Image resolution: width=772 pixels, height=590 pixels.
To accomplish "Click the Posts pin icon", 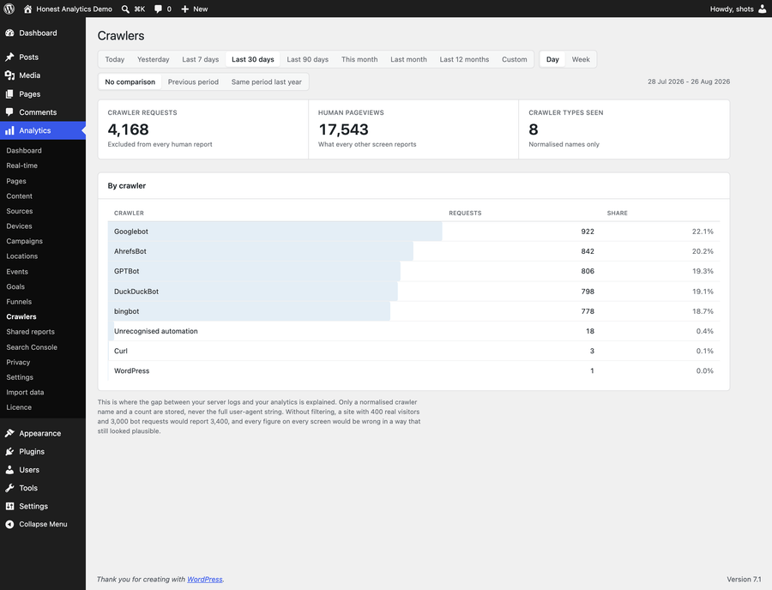I will point(9,57).
